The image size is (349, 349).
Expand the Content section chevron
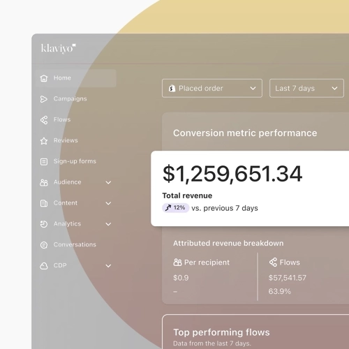(108, 203)
